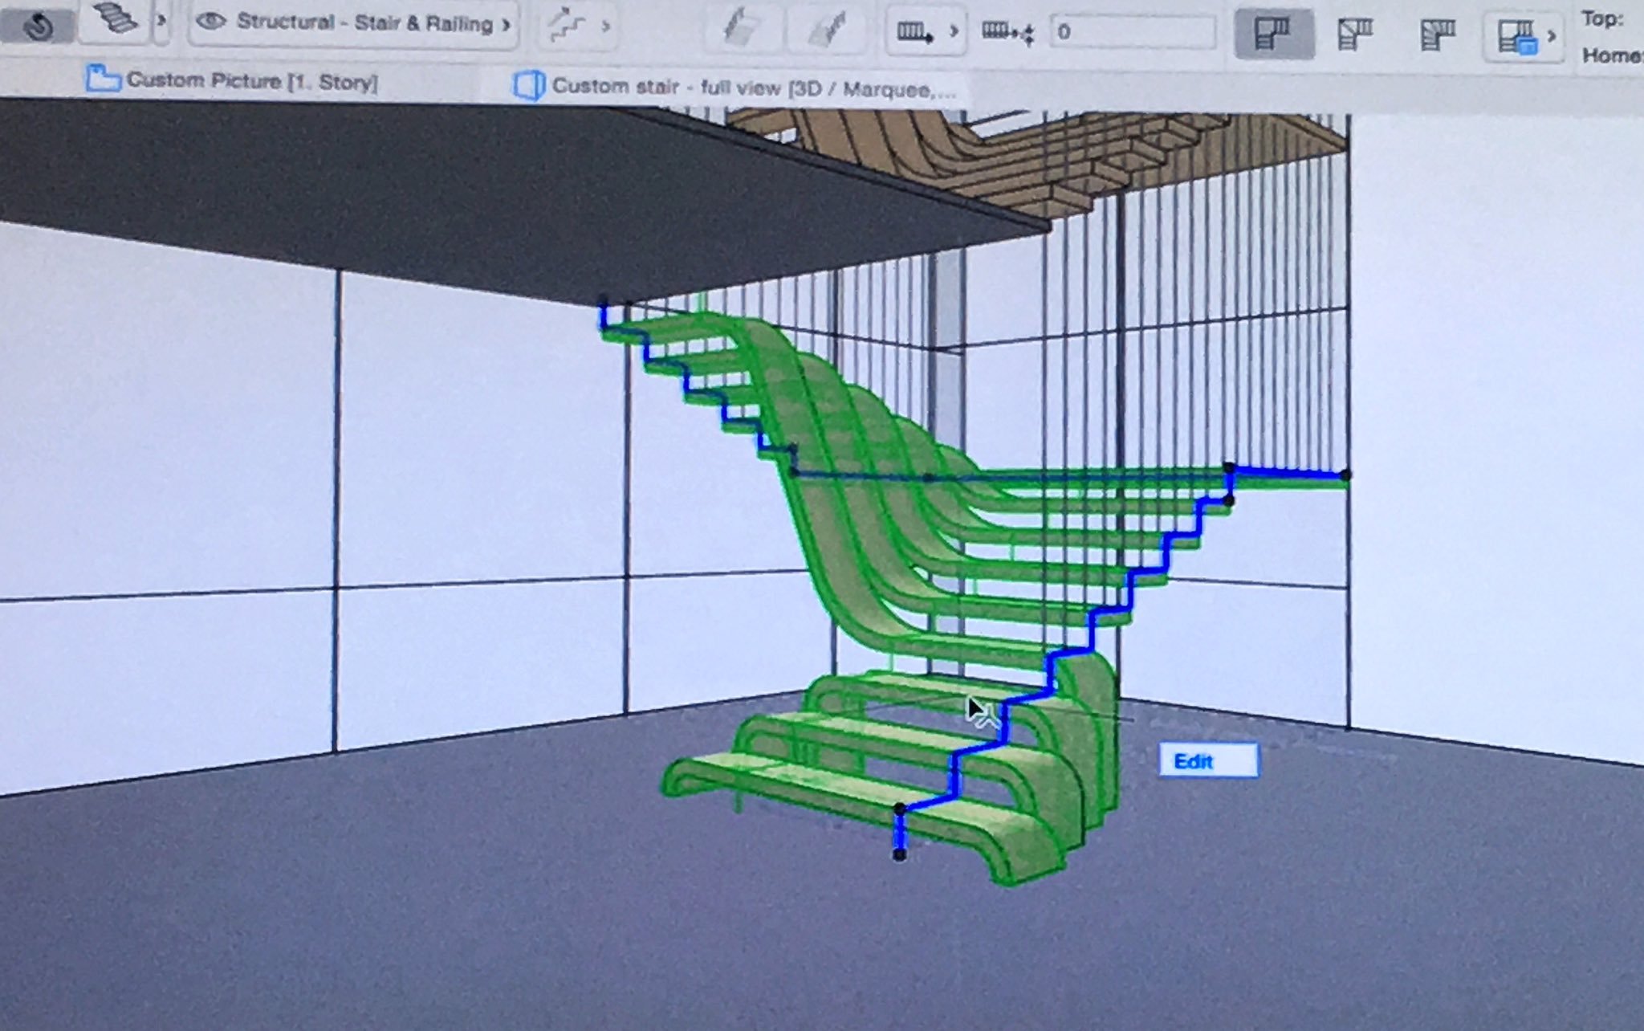Toggle the eye icon of the layer selector
Viewport: 1644px width, 1031px height.
point(211,22)
